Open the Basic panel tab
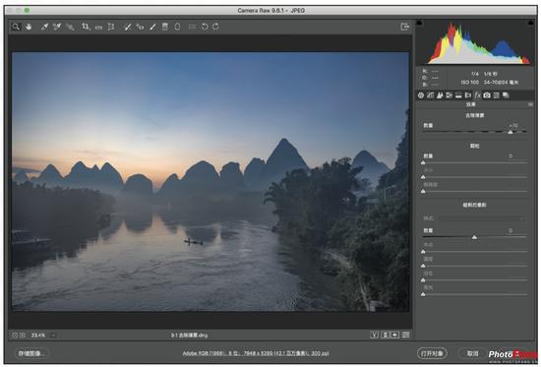Image resolution: width=541 pixels, height=367 pixels. pyautogui.click(x=421, y=95)
